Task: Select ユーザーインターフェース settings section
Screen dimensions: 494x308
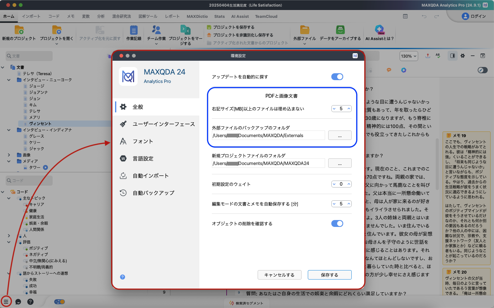Action: click(x=156, y=124)
